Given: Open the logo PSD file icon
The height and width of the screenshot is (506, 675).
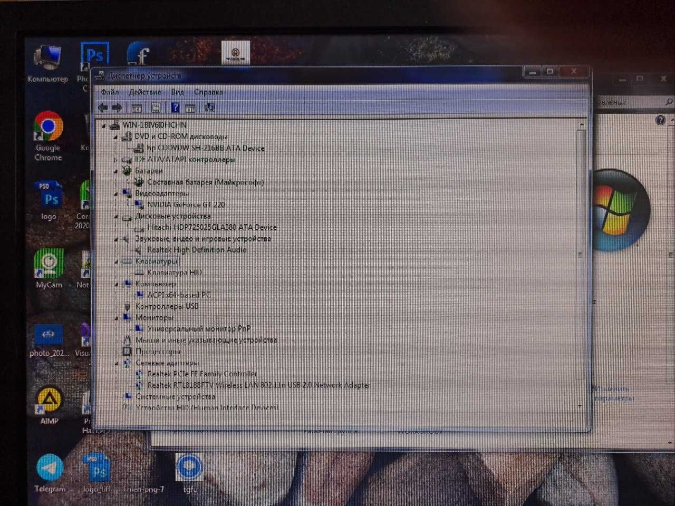Looking at the screenshot, I should tap(49, 201).
